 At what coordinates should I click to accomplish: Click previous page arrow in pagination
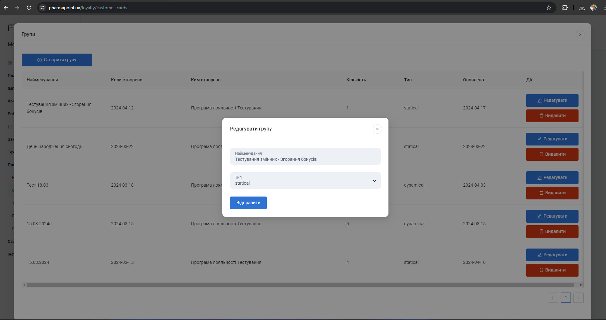point(553,298)
